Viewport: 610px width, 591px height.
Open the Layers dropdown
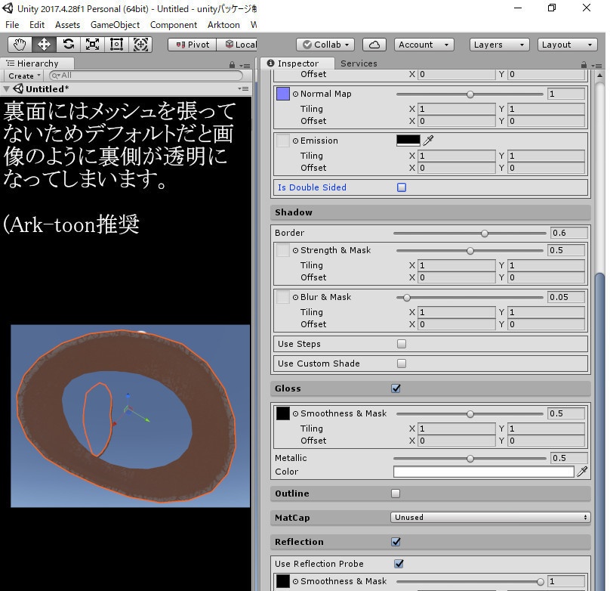(500, 45)
